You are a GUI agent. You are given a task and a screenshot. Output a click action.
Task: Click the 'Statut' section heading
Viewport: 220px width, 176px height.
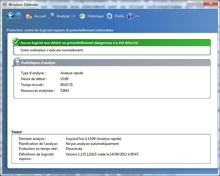tap(16, 132)
